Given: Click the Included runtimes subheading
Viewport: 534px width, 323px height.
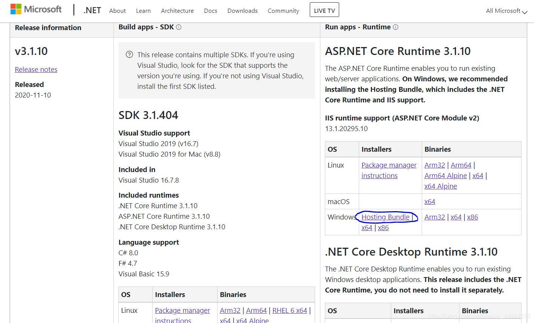Looking at the screenshot, I should 148,195.
